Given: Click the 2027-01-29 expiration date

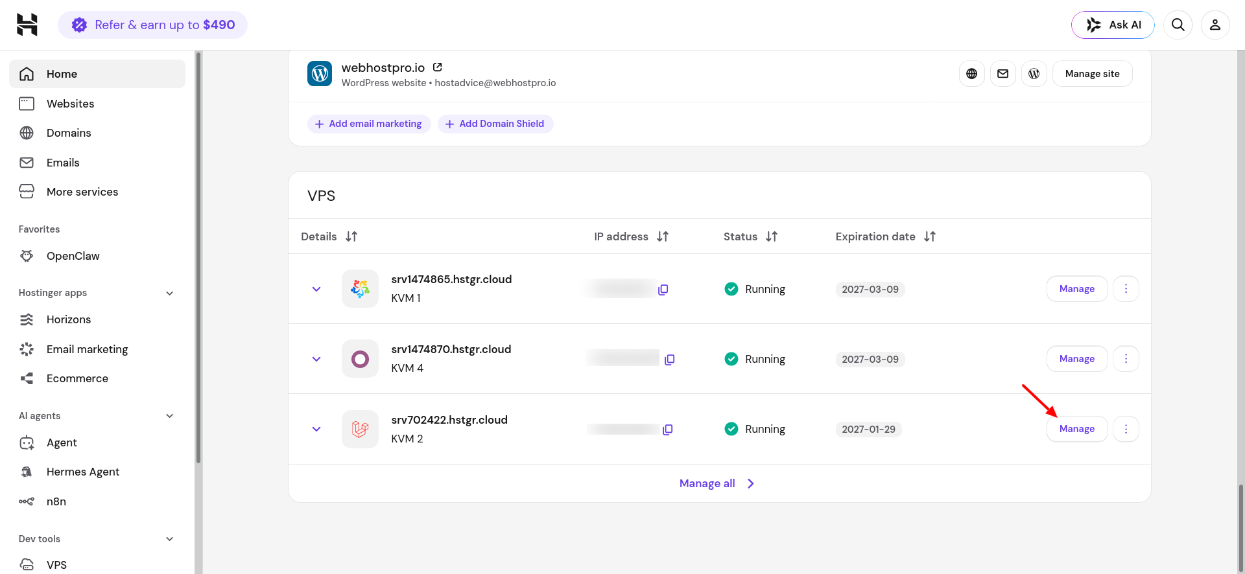Looking at the screenshot, I should 868,430.
